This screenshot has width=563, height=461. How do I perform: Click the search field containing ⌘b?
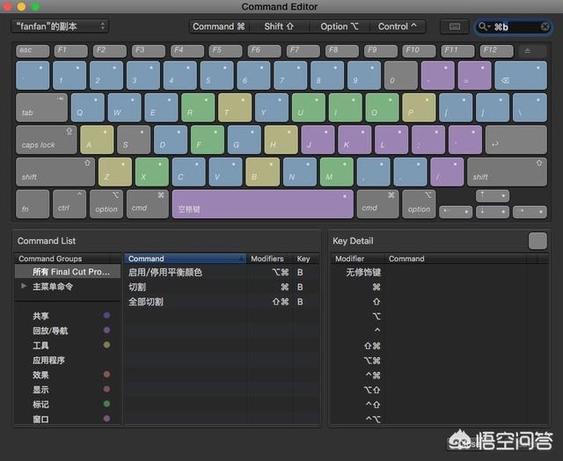coord(514,27)
